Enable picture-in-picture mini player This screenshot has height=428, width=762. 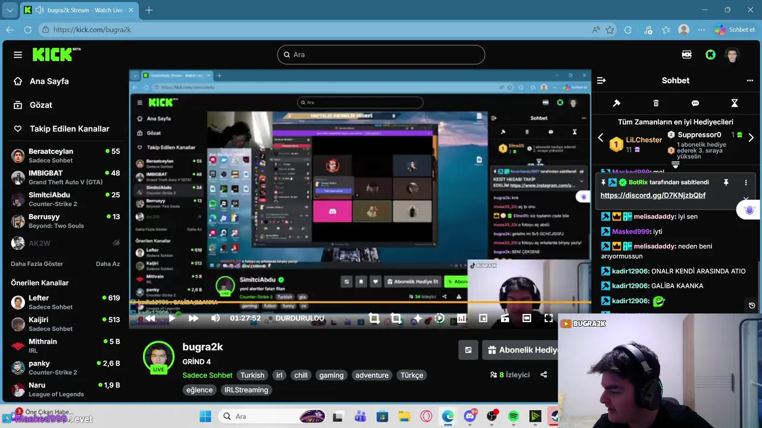tap(483, 318)
